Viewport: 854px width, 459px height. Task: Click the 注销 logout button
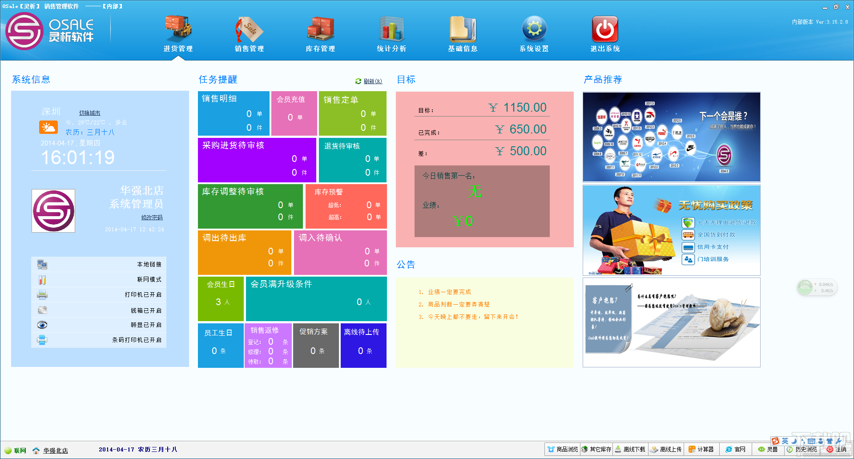(x=837, y=449)
